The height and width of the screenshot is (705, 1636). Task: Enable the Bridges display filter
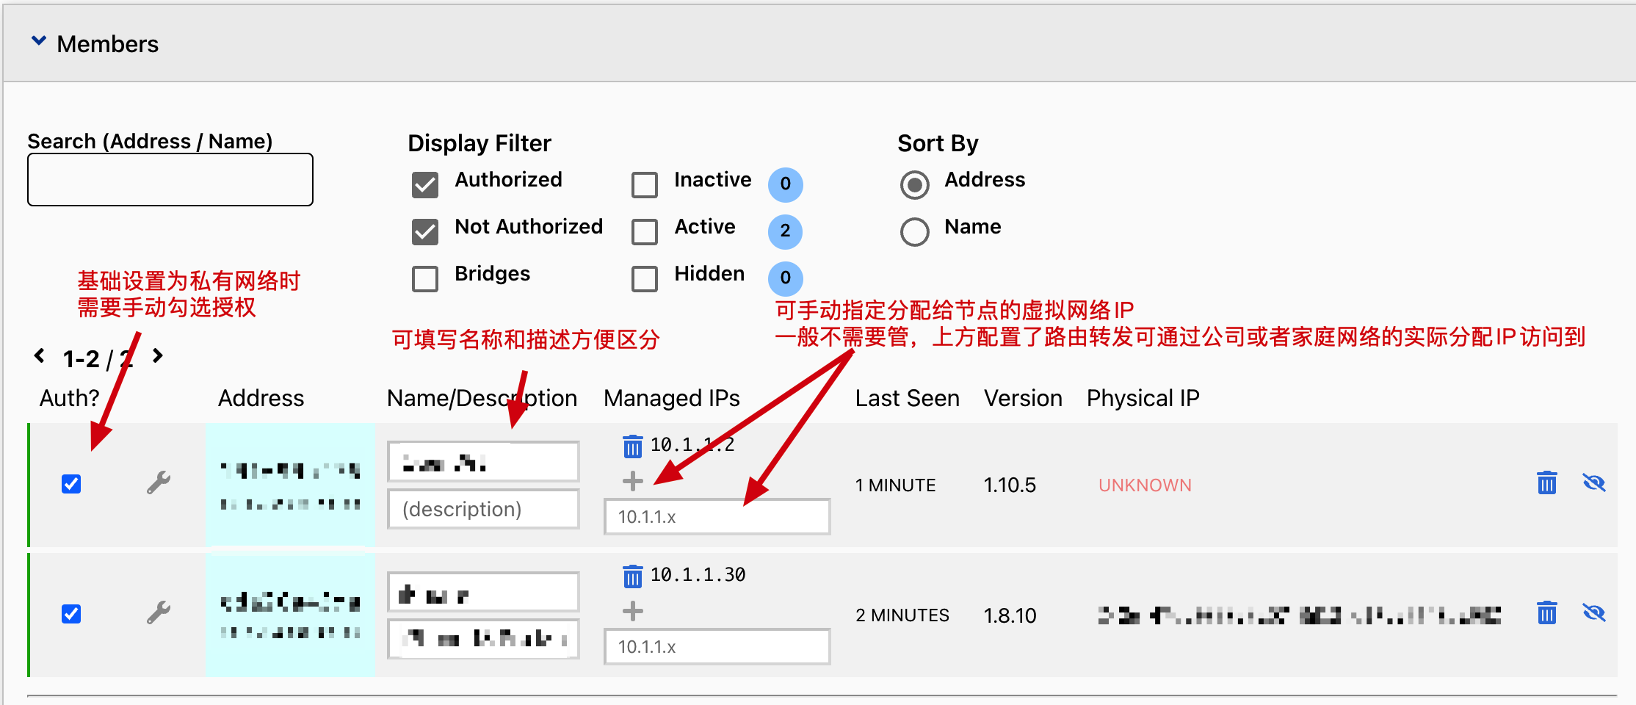[x=425, y=279]
